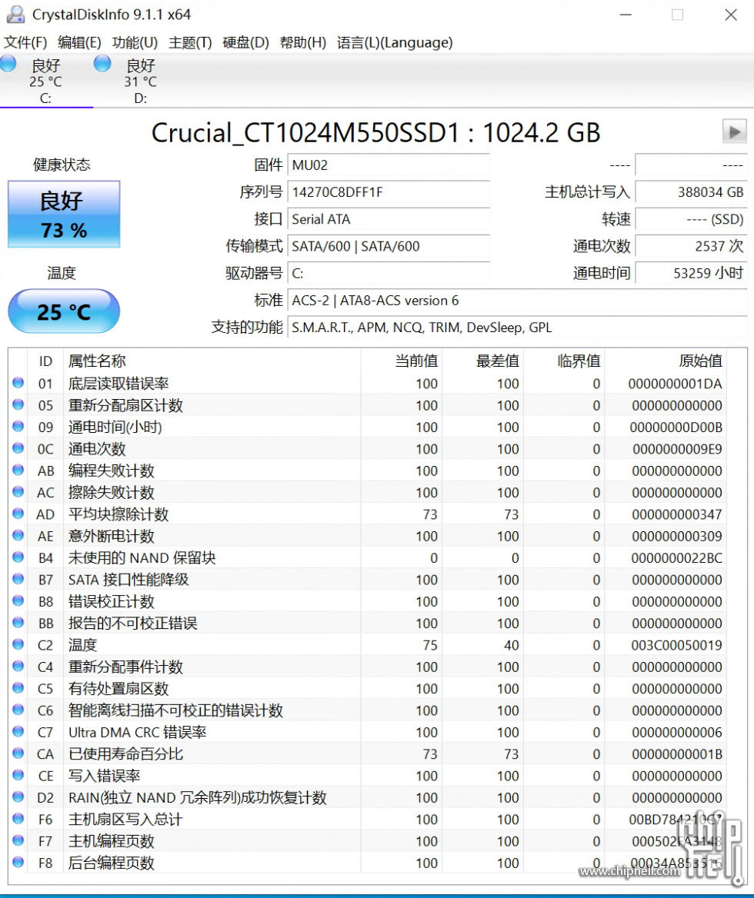Click the status dot for attribute B4

point(18,557)
